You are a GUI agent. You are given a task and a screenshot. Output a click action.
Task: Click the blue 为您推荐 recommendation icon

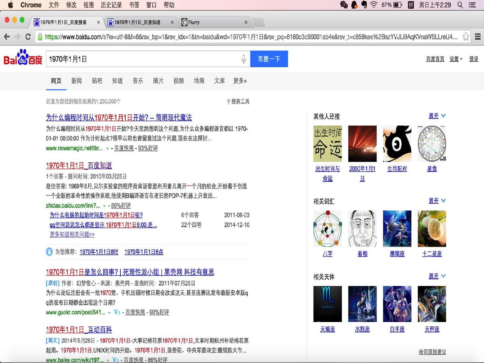tap(49, 251)
